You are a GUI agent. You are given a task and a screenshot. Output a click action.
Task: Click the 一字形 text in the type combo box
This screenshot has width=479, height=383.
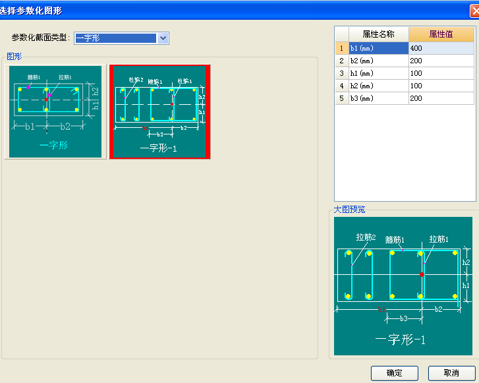[88, 38]
